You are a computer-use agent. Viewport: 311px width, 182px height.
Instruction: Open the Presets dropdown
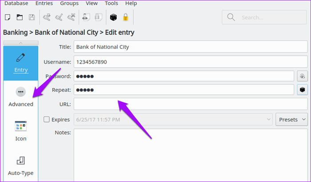tap(291, 119)
